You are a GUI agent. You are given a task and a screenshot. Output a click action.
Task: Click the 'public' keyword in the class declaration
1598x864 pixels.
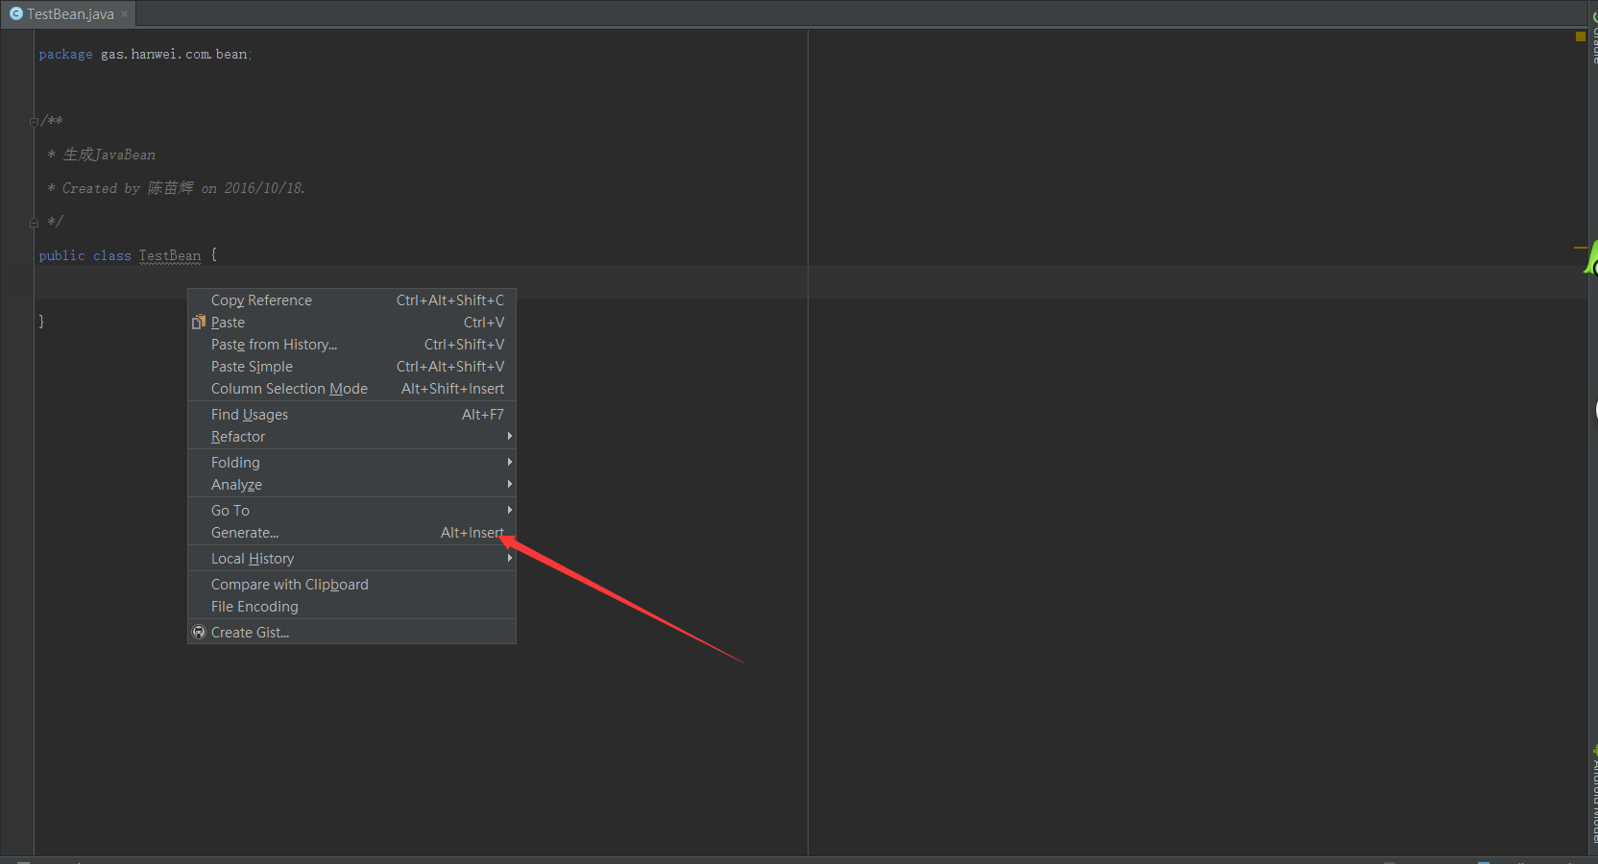[x=61, y=255]
